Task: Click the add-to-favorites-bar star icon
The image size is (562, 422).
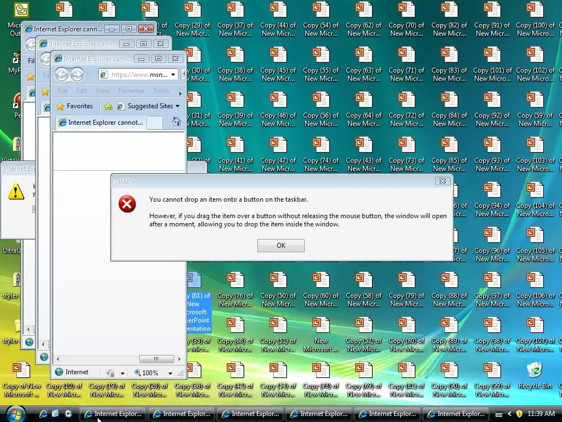Action: [x=108, y=106]
